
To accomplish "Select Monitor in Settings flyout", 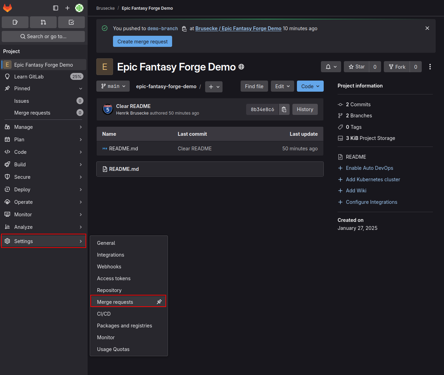I will pos(129,337).
